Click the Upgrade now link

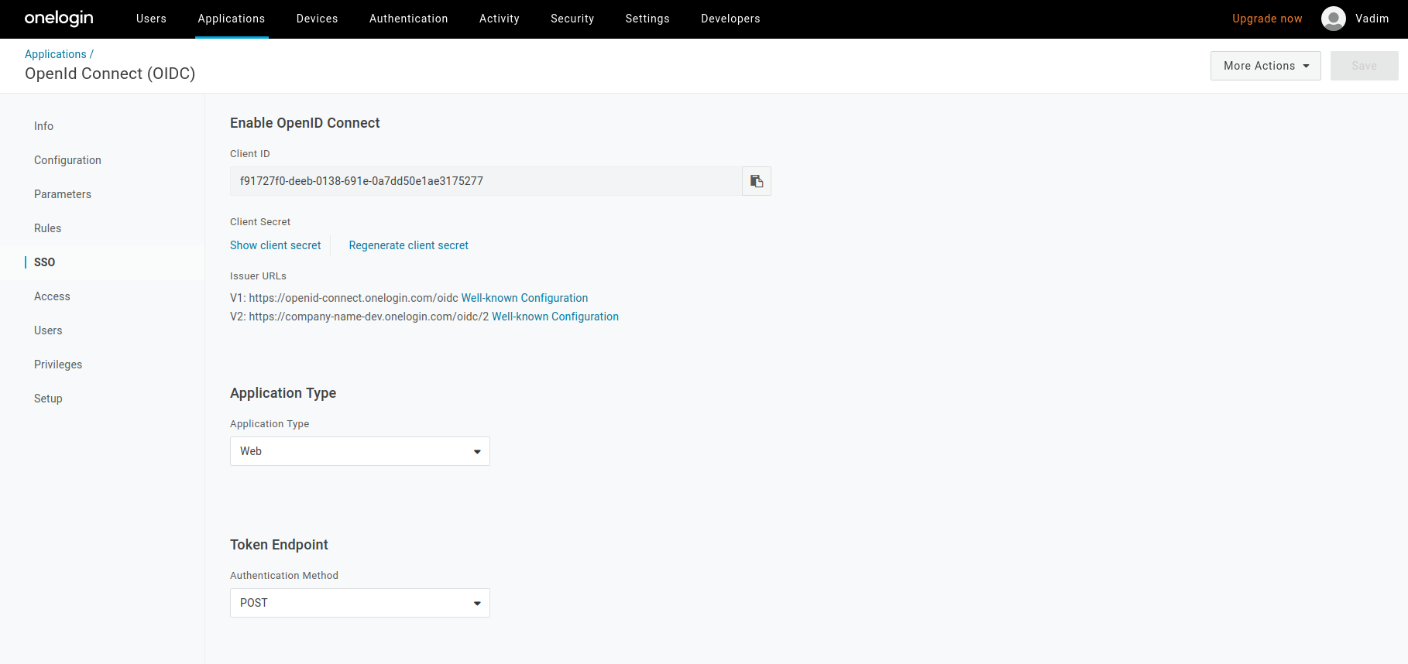(x=1266, y=19)
